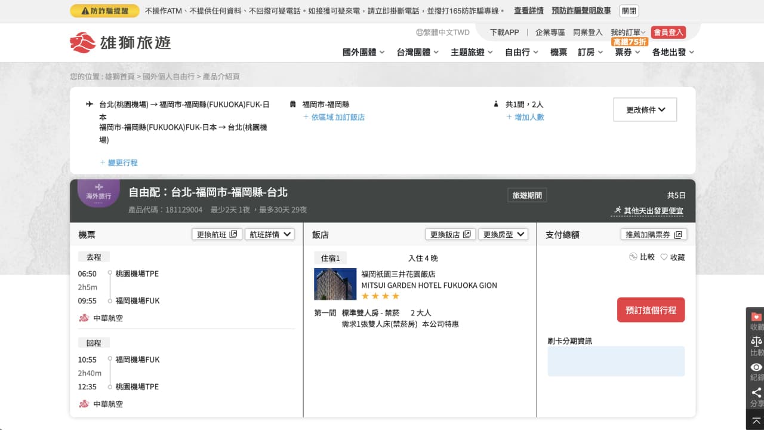Image resolution: width=764 pixels, height=430 pixels.
Task: Click hotel name MITSUI GARDEN HOTEL FUKUOKA GION
Action: pos(429,285)
